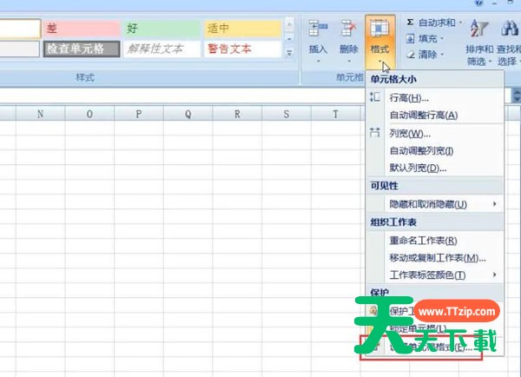Expand 工作表标签颜色(T) submenu arrow
This screenshot has width=521, height=377.
pyautogui.click(x=495, y=274)
